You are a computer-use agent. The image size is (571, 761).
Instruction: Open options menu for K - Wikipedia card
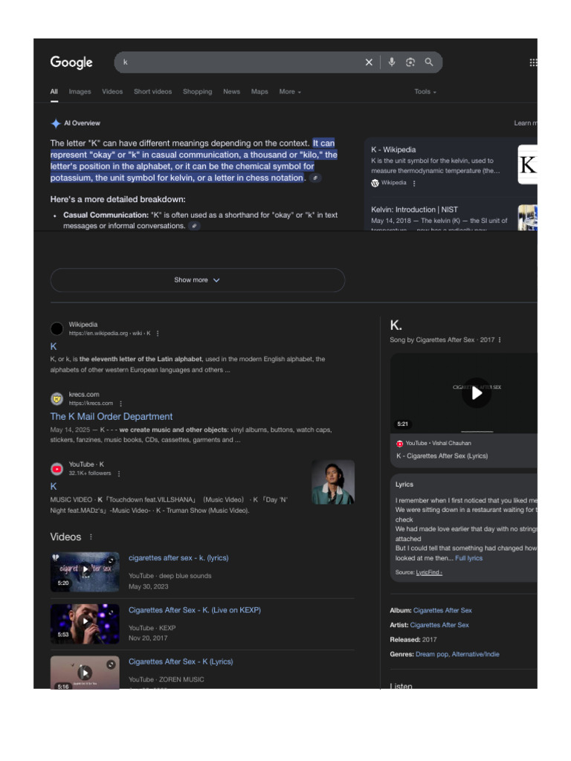point(414,183)
